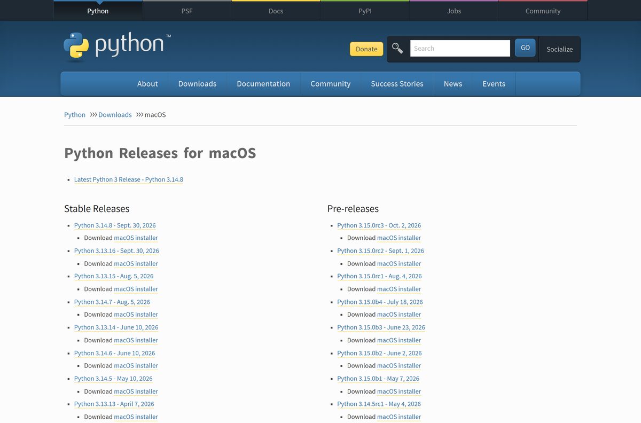Screen dimensions: 641x423
Task: Open the Documentation navigation menu
Action: (263, 84)
